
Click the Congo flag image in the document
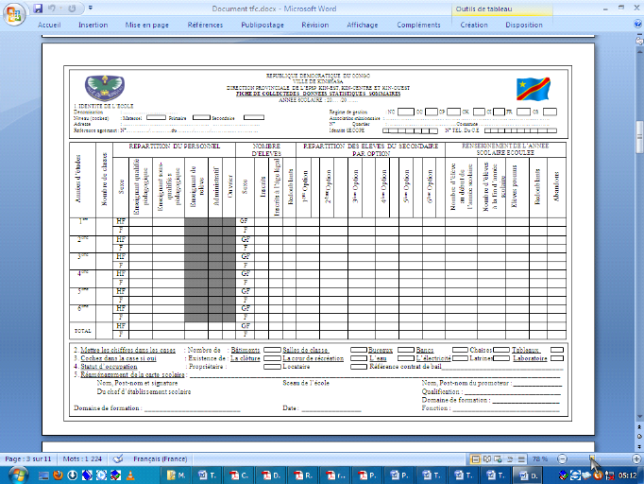coord(534,89)
